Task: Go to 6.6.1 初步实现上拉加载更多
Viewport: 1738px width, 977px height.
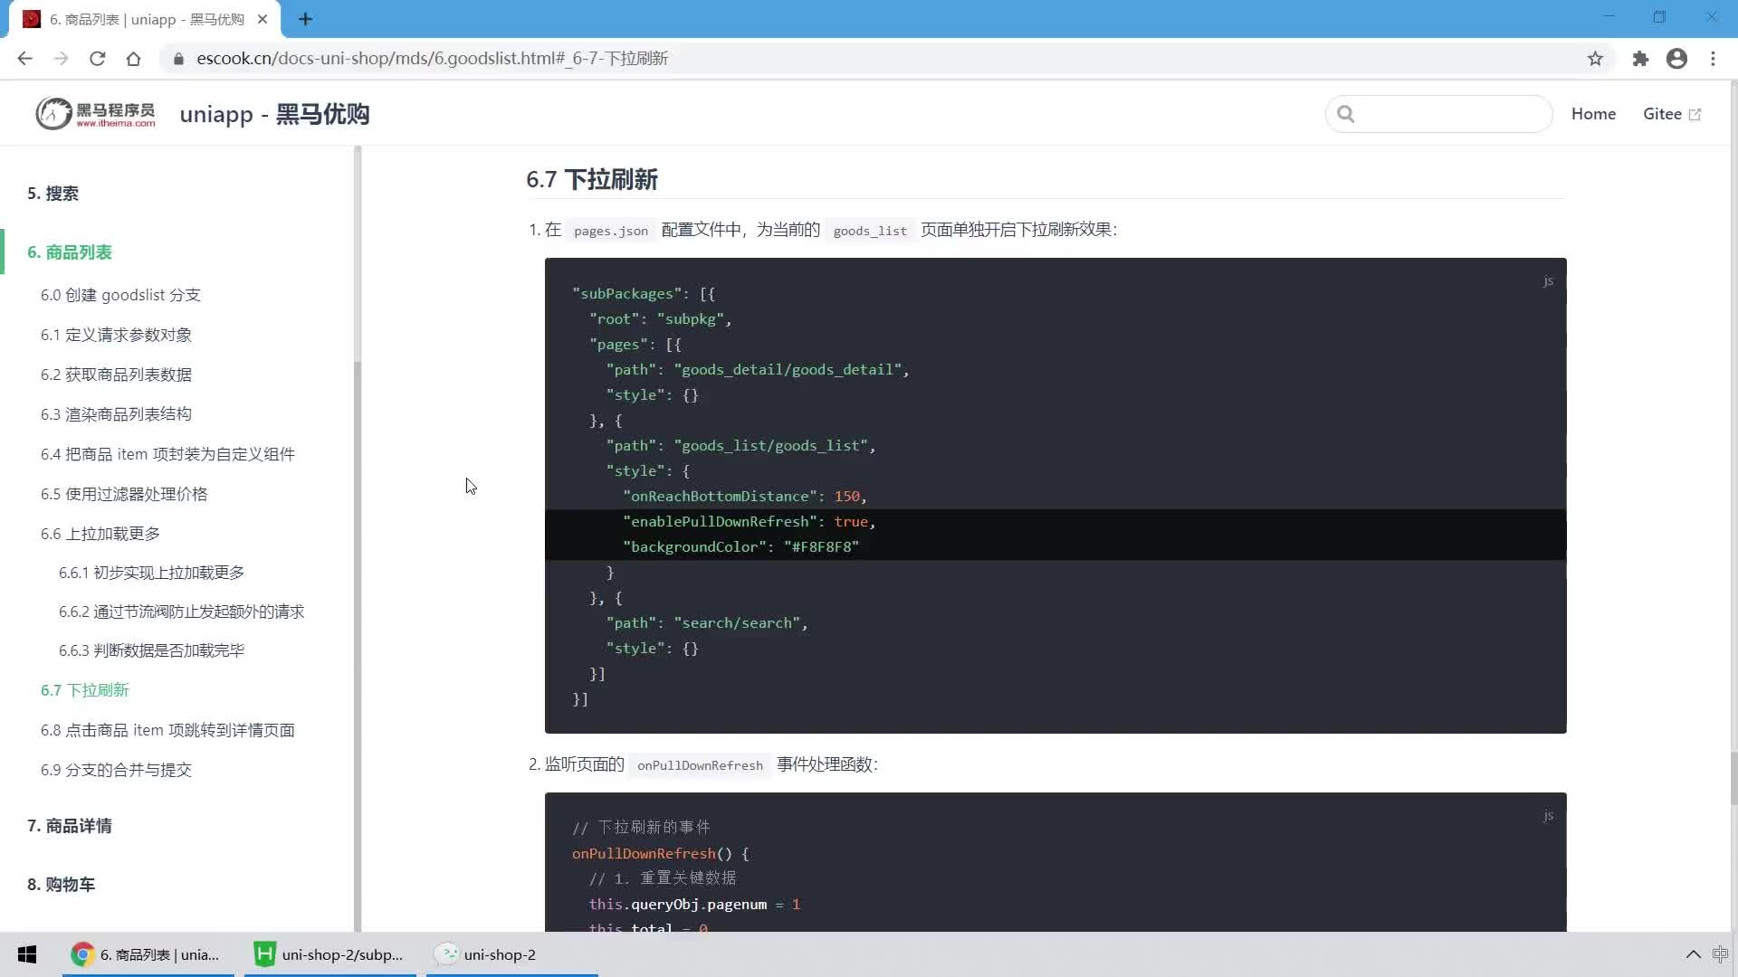Action: click(151, 573)
